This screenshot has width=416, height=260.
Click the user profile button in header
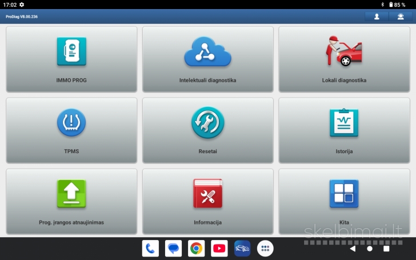pos(377,17)
